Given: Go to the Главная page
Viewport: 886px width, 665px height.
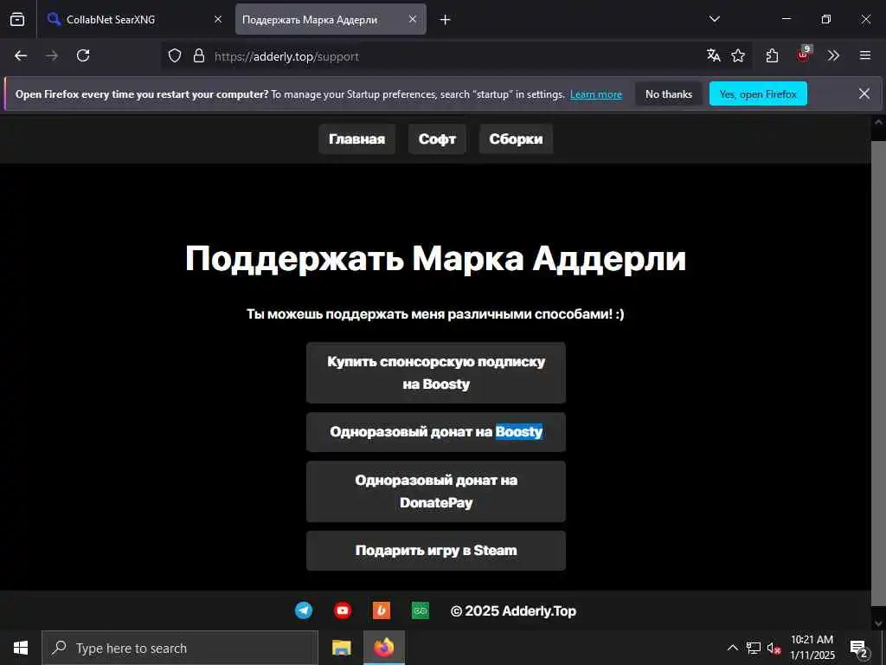Looking at the screenshot, I should point(357,139).
